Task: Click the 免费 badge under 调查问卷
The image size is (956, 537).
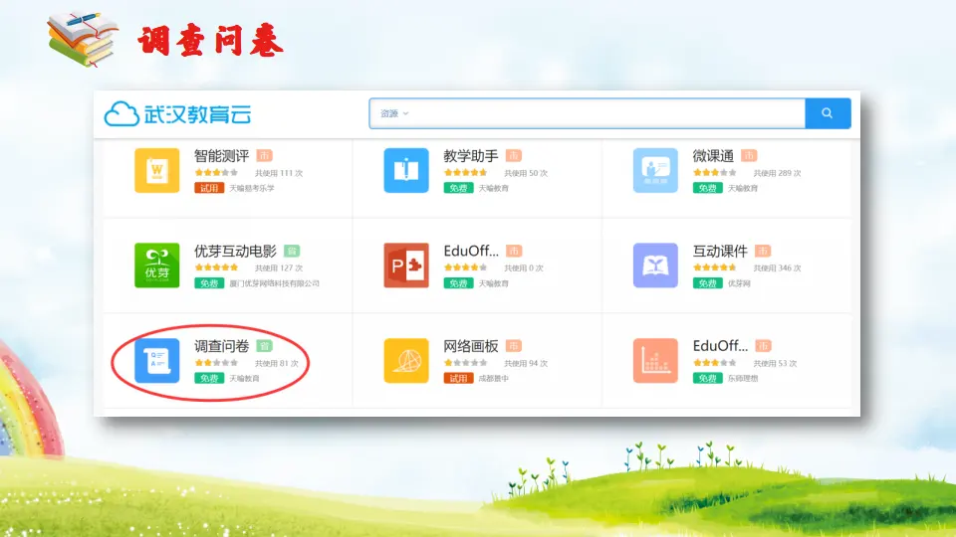Action: pyautogui.click(x=209, y=378)
